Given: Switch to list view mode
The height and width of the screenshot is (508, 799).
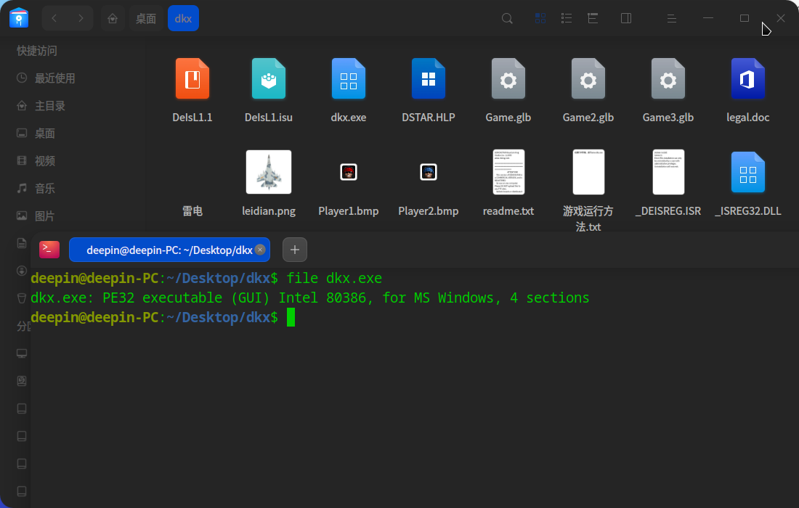Looking at the screenshot, I should pyautogui.click(x=567, y=18).
